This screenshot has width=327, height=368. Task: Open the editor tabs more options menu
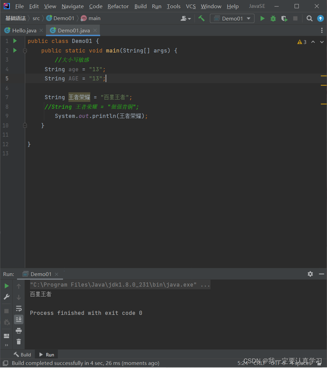322,30
